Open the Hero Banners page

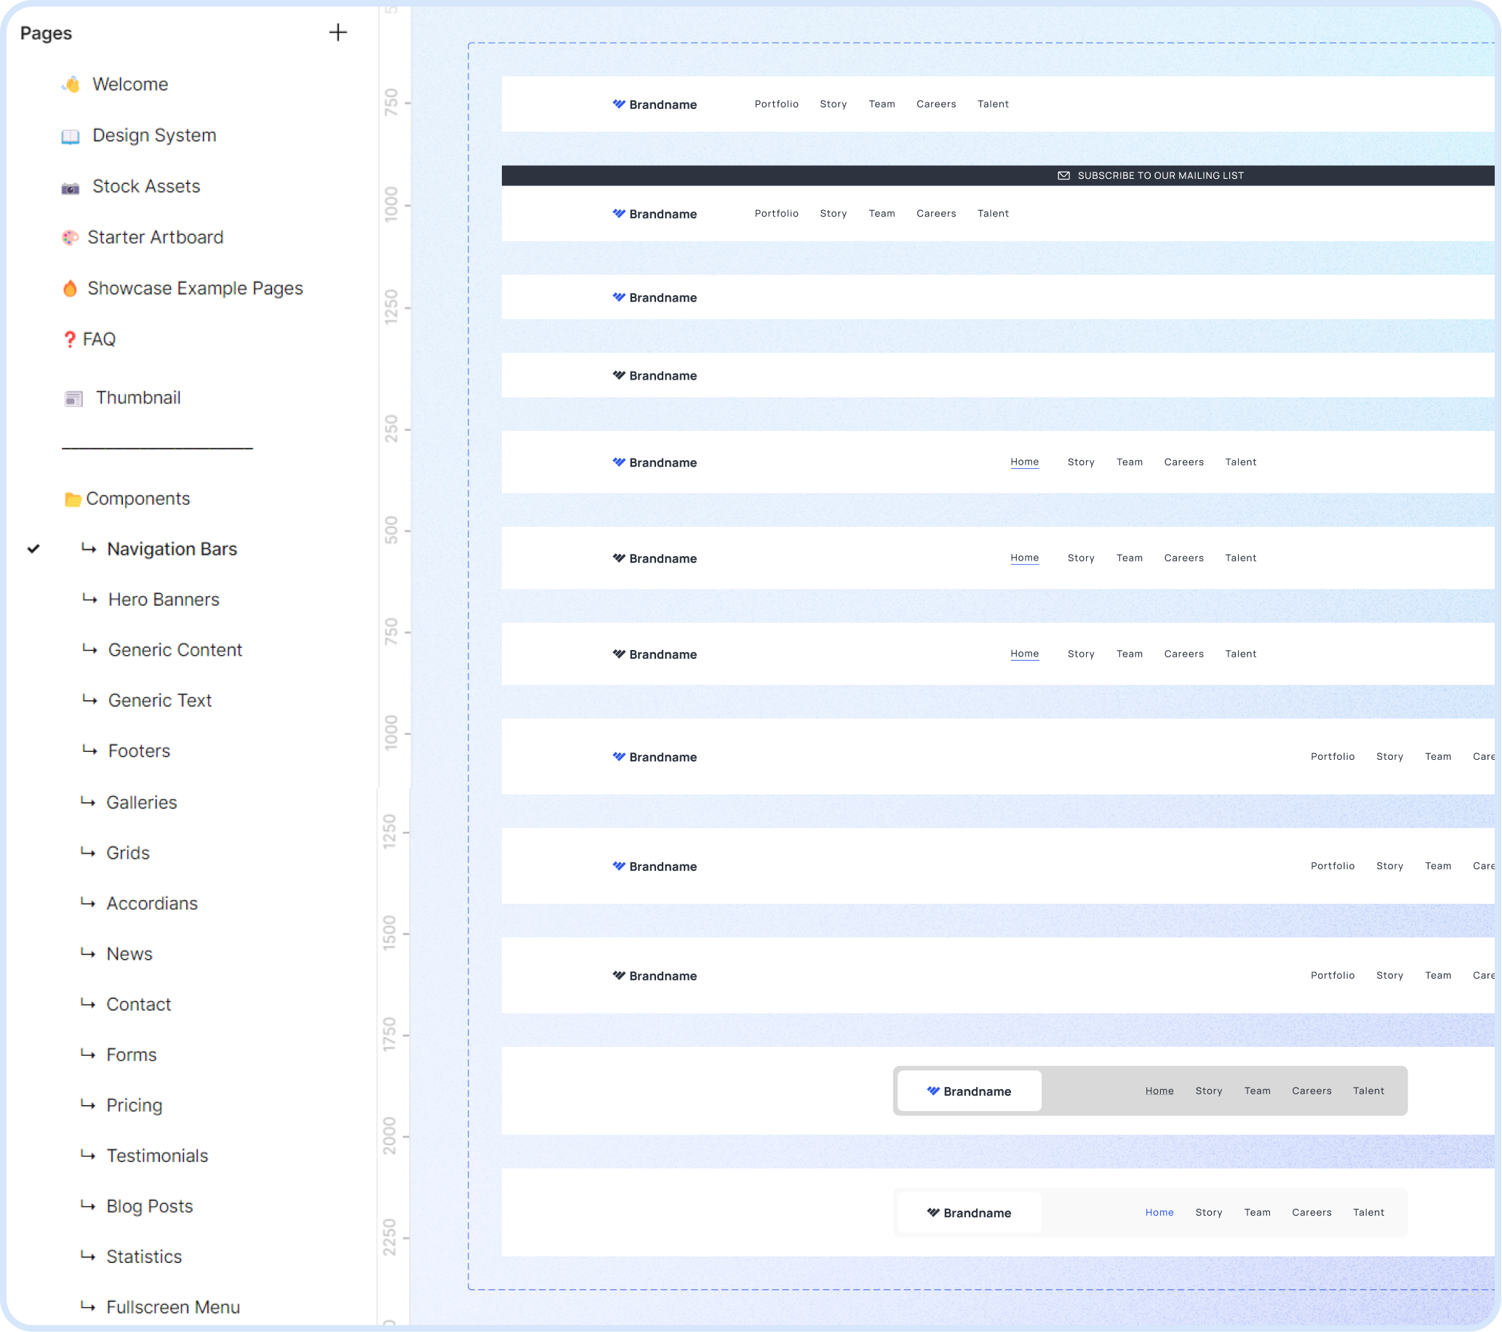(163, 600)
